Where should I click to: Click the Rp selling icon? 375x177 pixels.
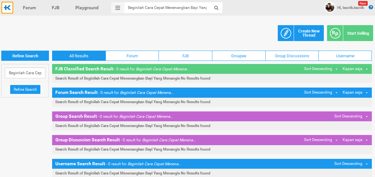pos(335,33)
